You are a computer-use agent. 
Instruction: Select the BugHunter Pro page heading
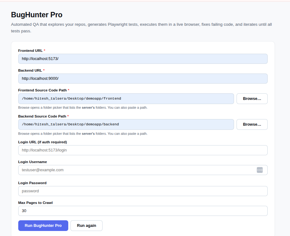[36, 15]
